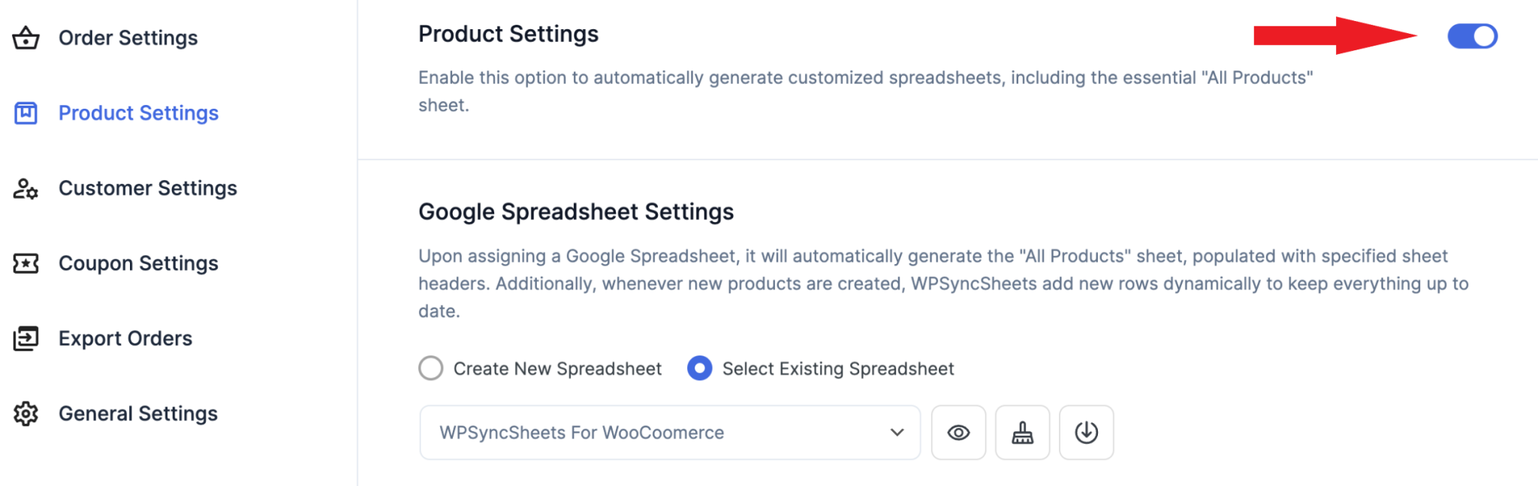Click the General Settings gear icon

click(x=26, y=413)
